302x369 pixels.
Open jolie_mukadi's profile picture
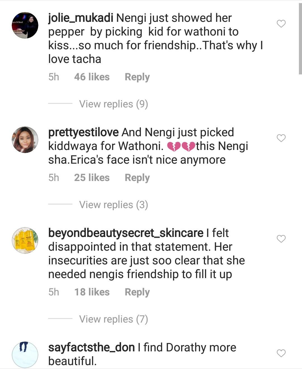pos(25,25)
